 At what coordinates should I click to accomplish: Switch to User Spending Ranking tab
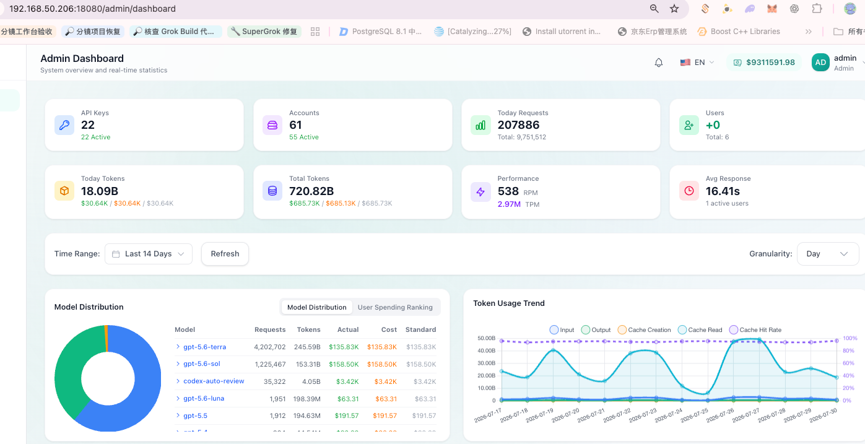(395, 307)
